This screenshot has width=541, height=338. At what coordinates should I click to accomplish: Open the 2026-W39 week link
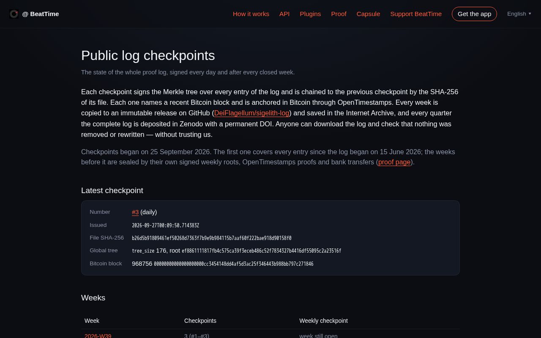[x=98, y=336]
